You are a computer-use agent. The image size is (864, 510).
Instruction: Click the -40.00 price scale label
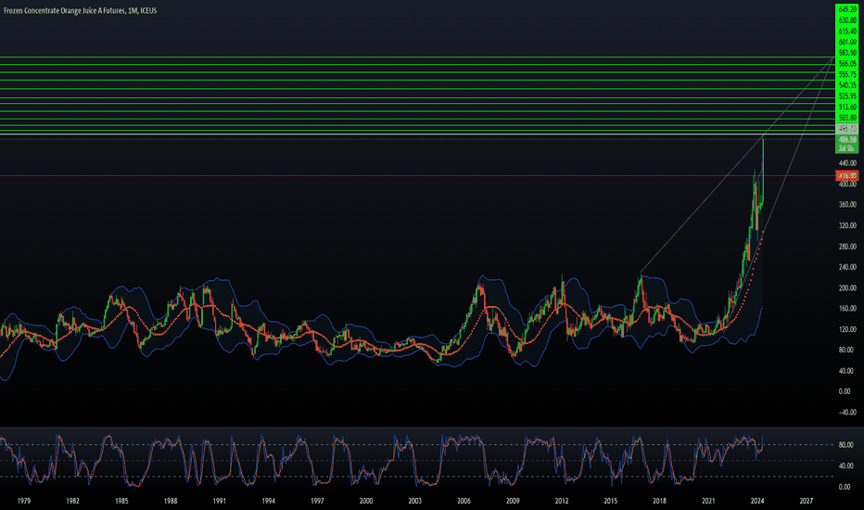847,413
